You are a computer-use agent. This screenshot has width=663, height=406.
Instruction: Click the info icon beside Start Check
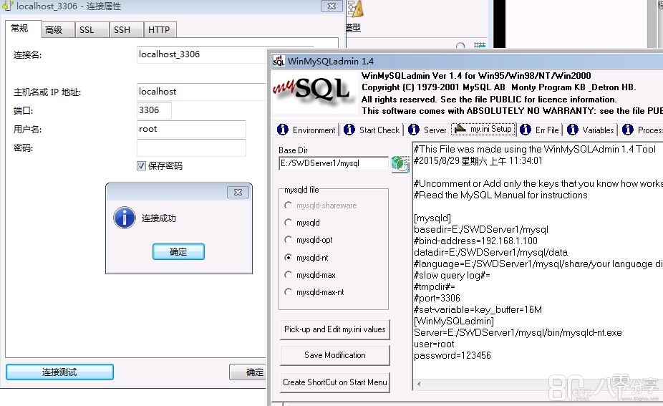click(349, 130)
